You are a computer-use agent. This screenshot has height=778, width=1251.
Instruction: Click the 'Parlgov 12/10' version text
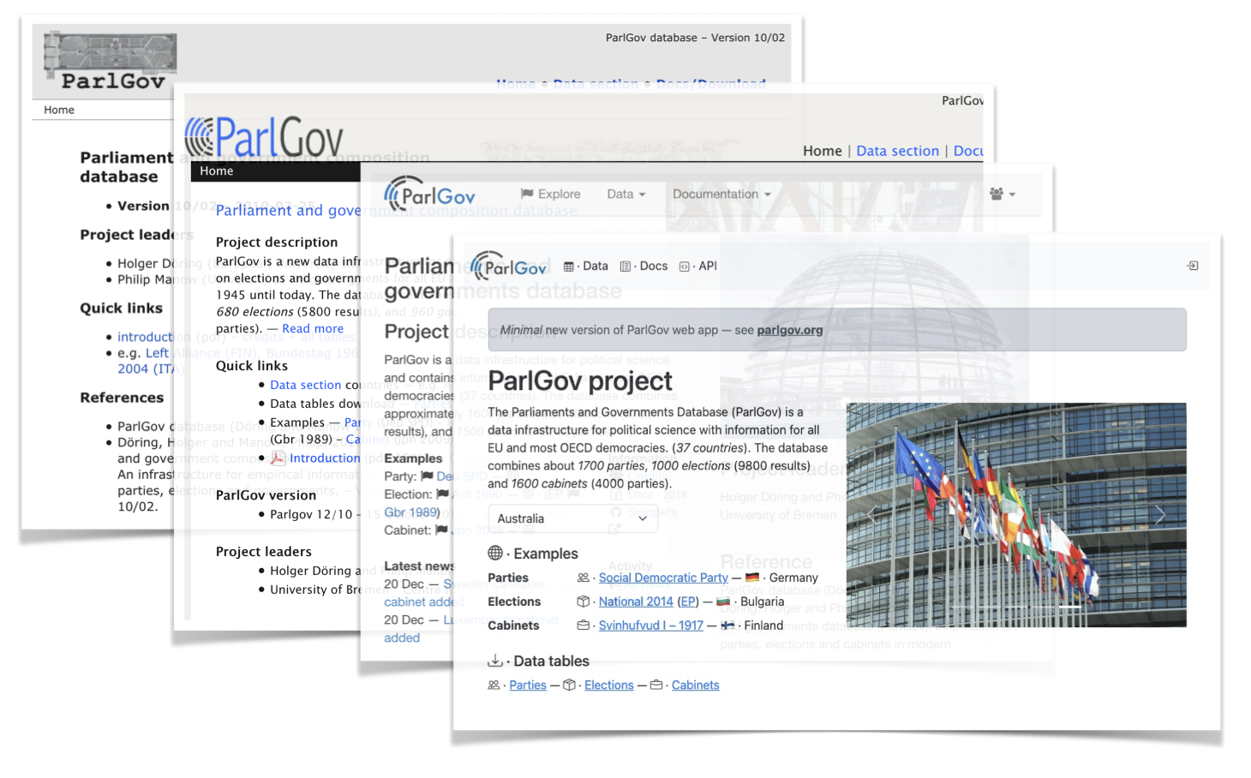pos(311,514)
